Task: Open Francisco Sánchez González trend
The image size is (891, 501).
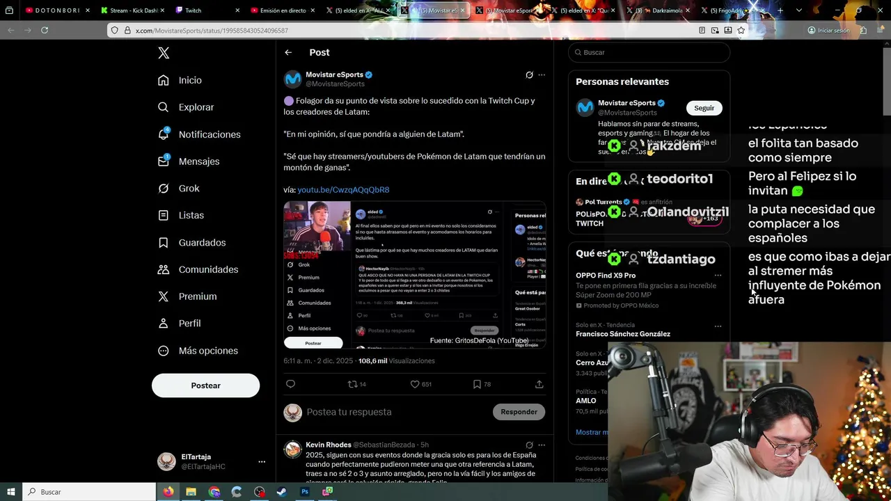Action: 623,334
